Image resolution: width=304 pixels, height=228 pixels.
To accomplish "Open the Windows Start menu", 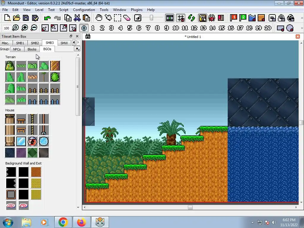I will coord(8,222).
